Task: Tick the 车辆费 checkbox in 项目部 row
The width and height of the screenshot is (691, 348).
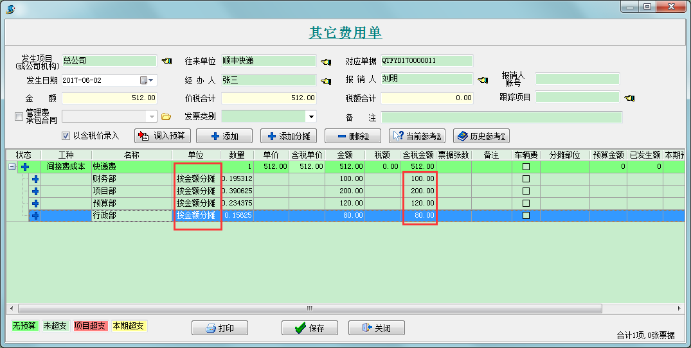Action: 526,191
